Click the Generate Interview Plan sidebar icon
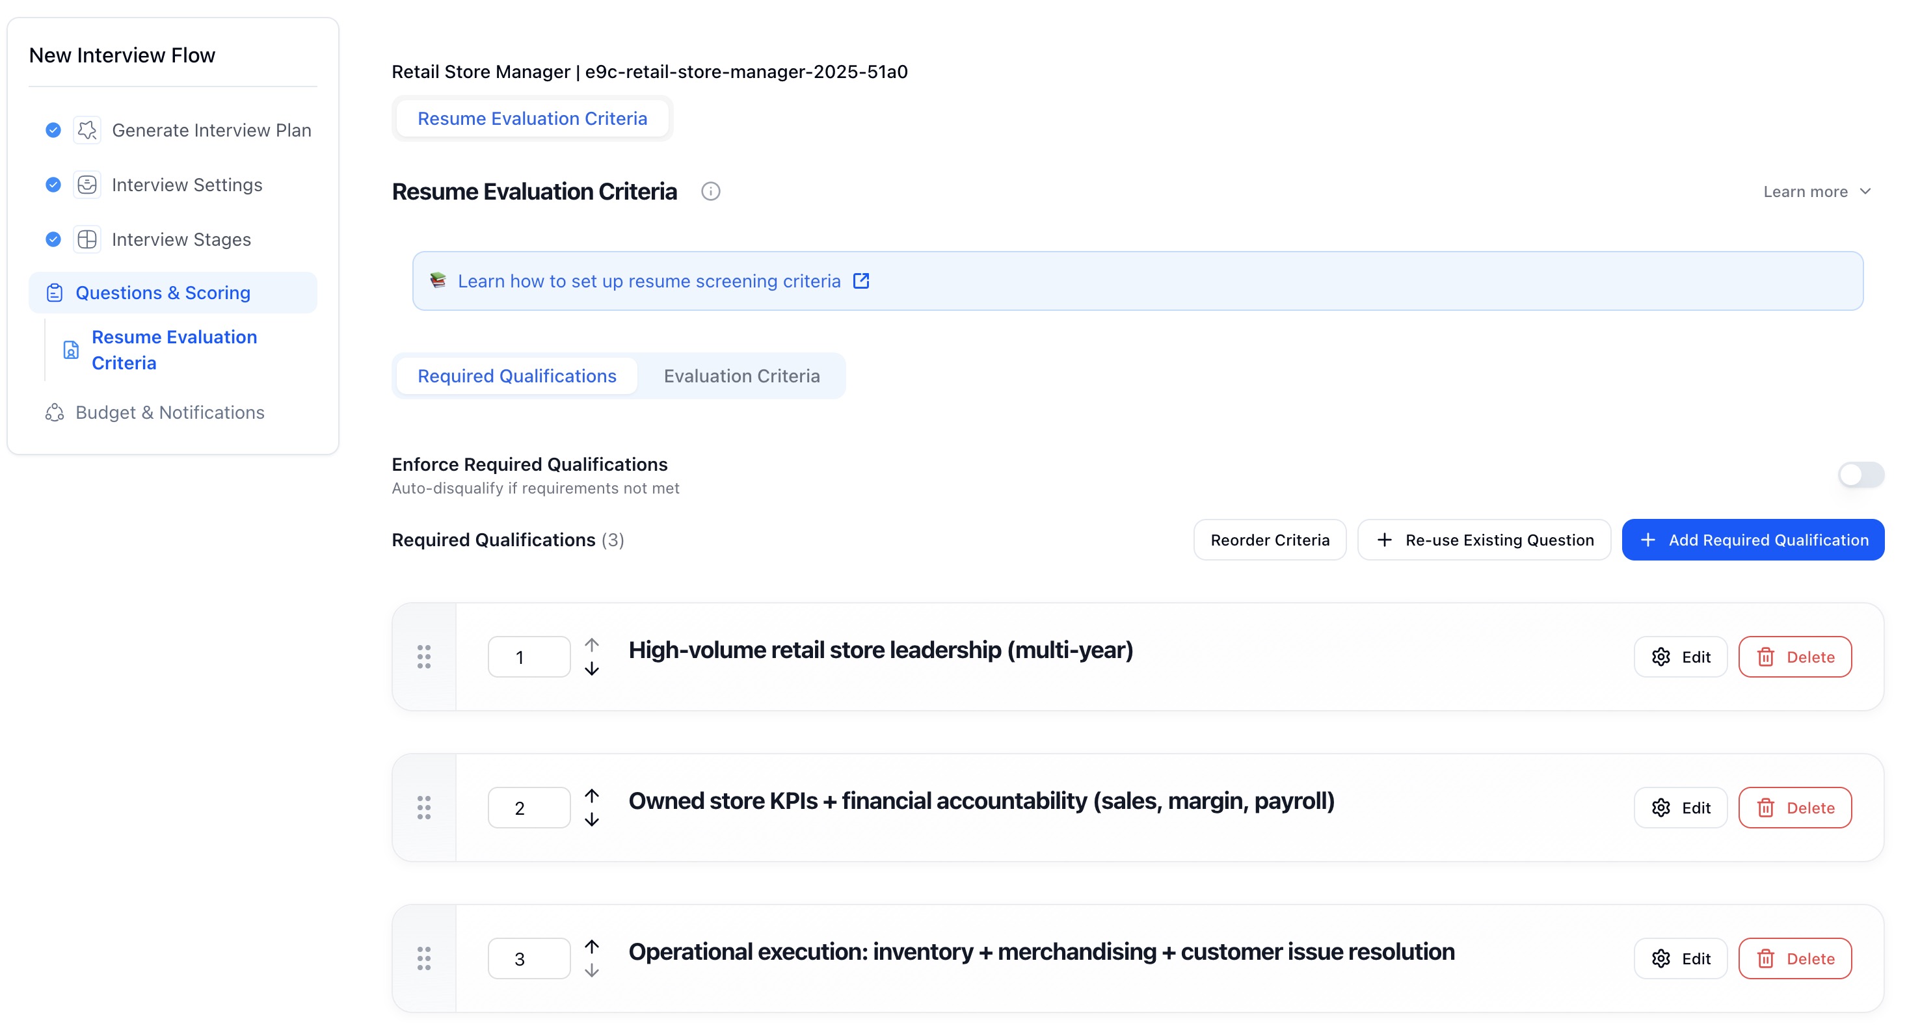The width and height of the screenshot is (1907, 1030). tap(87, 130)
